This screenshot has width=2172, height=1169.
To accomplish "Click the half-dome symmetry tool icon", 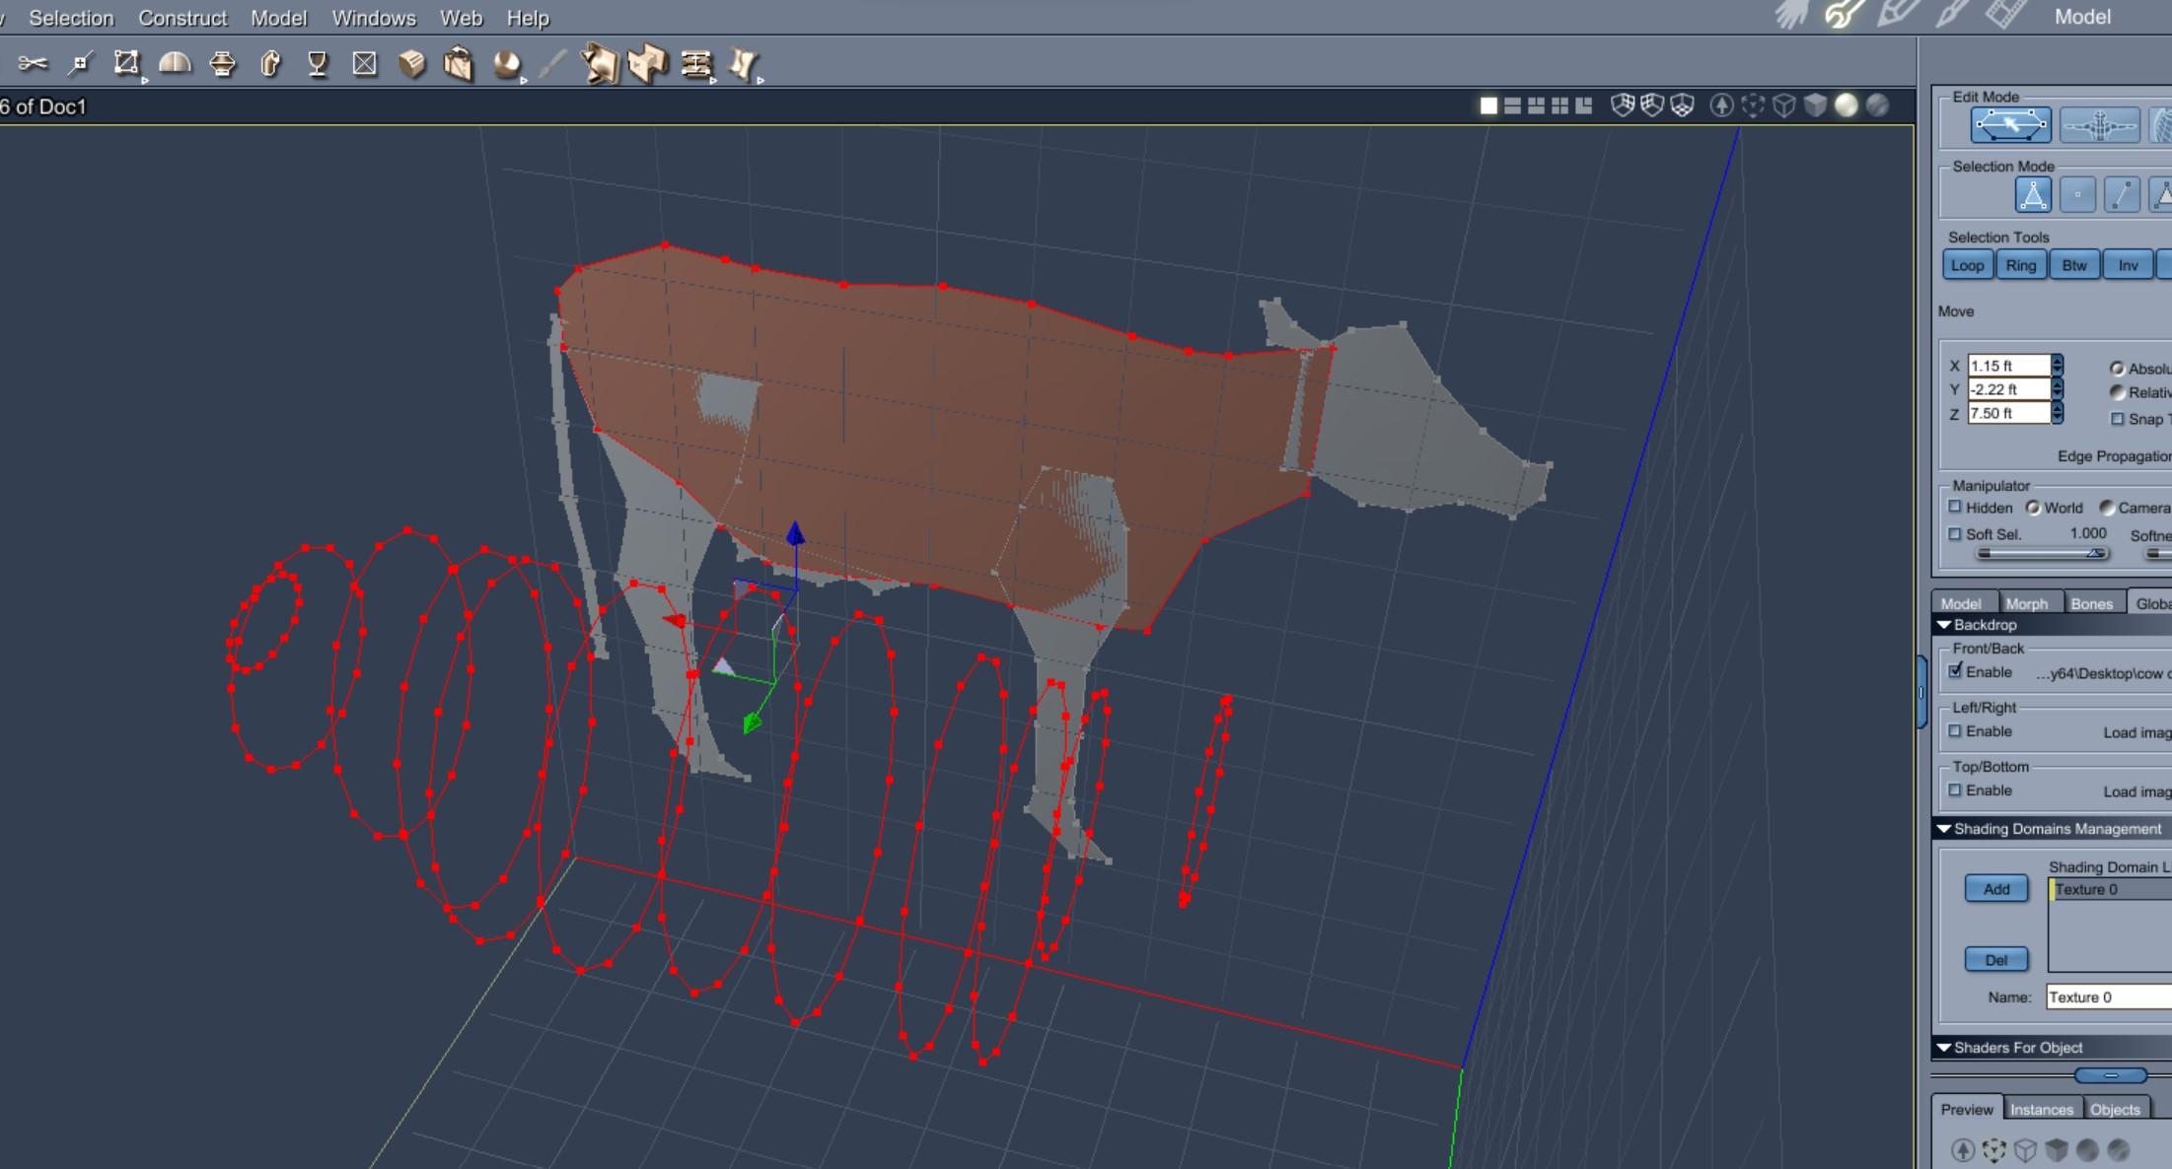I will coord(175,64).
